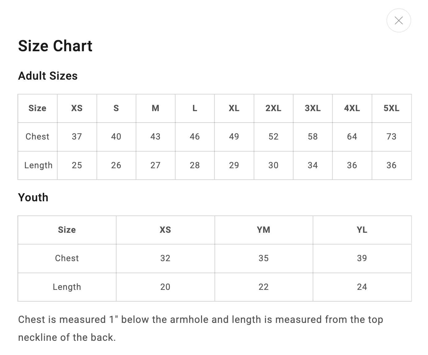Click the adult Chest row label
This screenshot has width=428, height=355.
pos(37,137)
